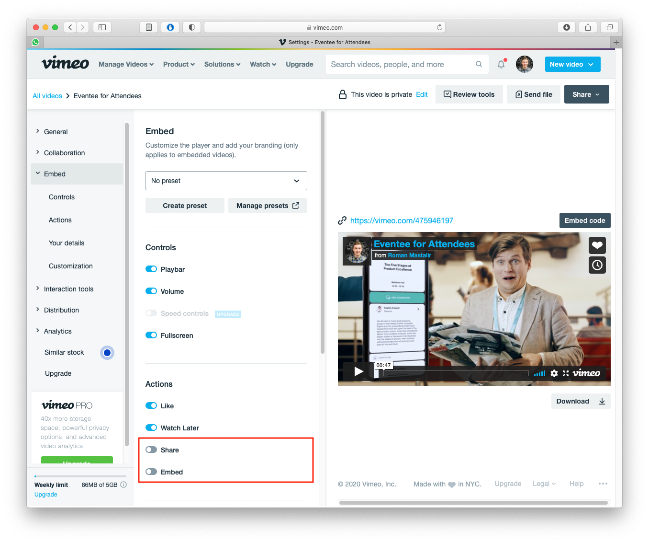The image size is (649, 543).
Task: Click weekly limit info icon
Action: tap(123, 485)
